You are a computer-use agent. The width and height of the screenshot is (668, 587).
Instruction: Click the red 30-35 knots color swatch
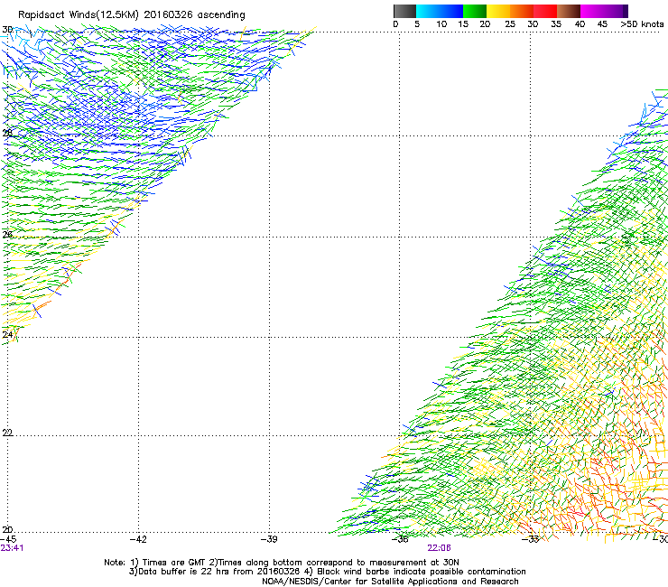click(x=545, y=11)
